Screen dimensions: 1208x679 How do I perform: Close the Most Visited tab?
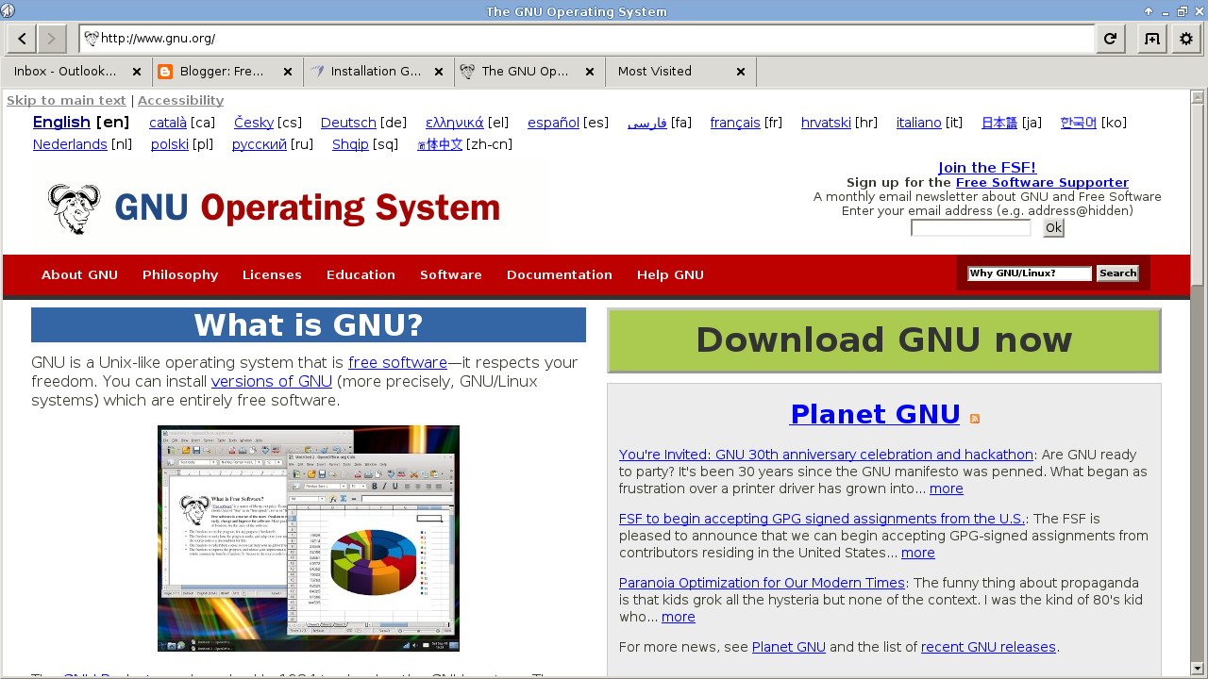(x=741, y=72)
